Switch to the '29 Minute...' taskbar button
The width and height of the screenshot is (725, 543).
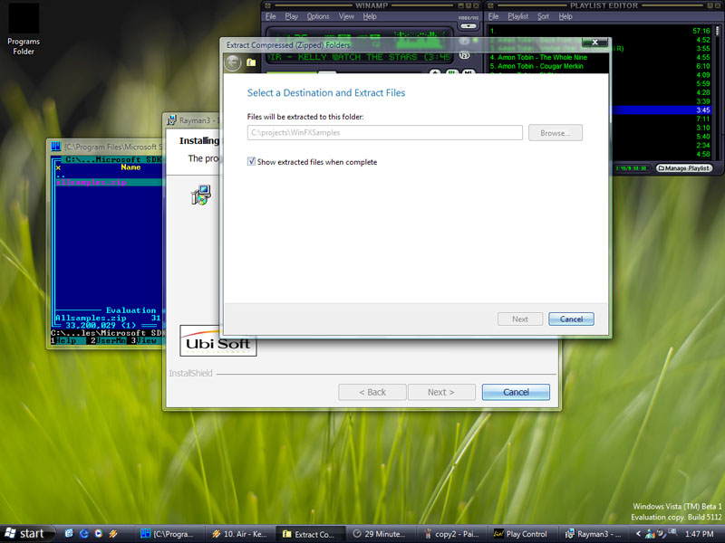(x=381, y=534)
